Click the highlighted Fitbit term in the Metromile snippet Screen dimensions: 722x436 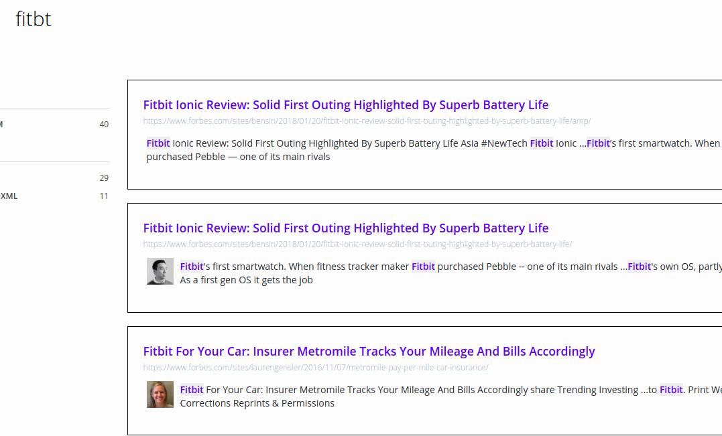(190, 389)
